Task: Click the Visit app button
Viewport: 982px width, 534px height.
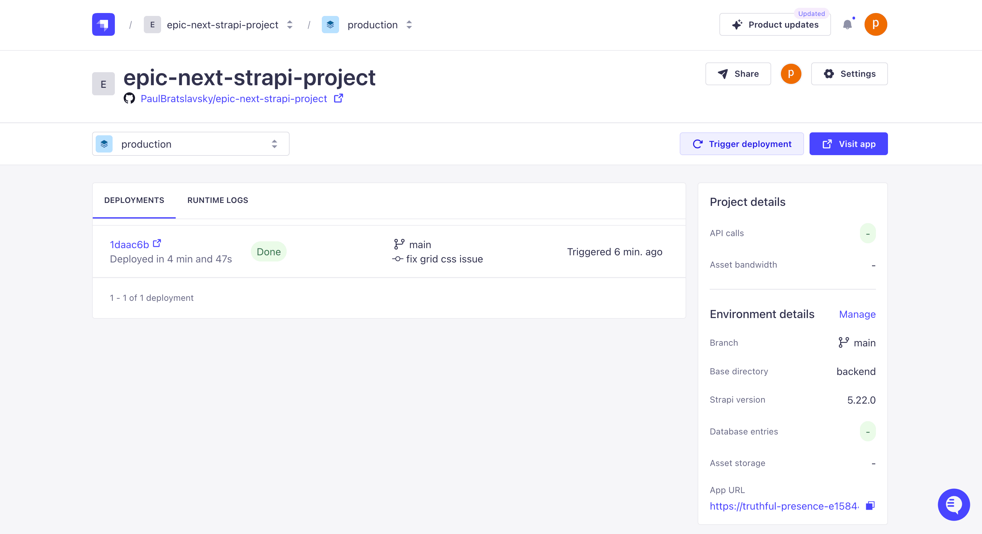Action: (x=849, y=144)
